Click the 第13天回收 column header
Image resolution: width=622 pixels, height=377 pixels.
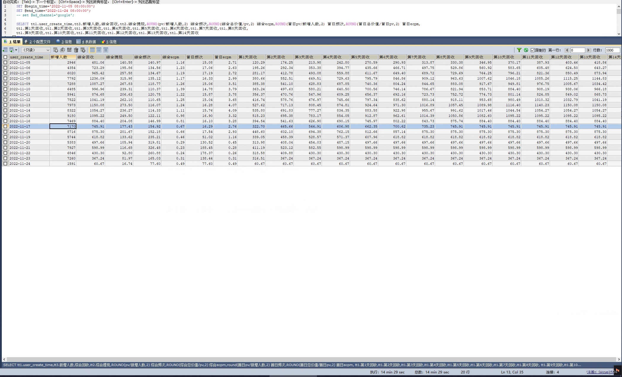click(x=593, y=57)
